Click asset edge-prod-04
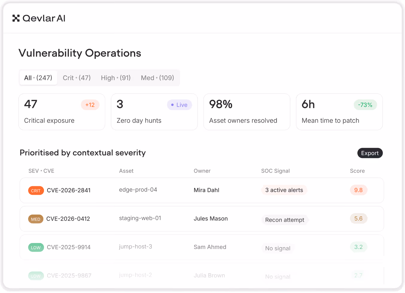Screen dimensions: 405x293 tap(138, 190)
